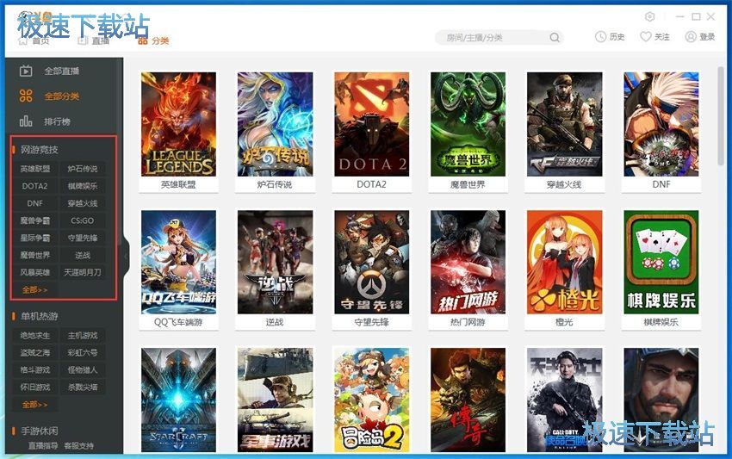Open the 穿越火线 CF category thumbnail

coord(564,124)
